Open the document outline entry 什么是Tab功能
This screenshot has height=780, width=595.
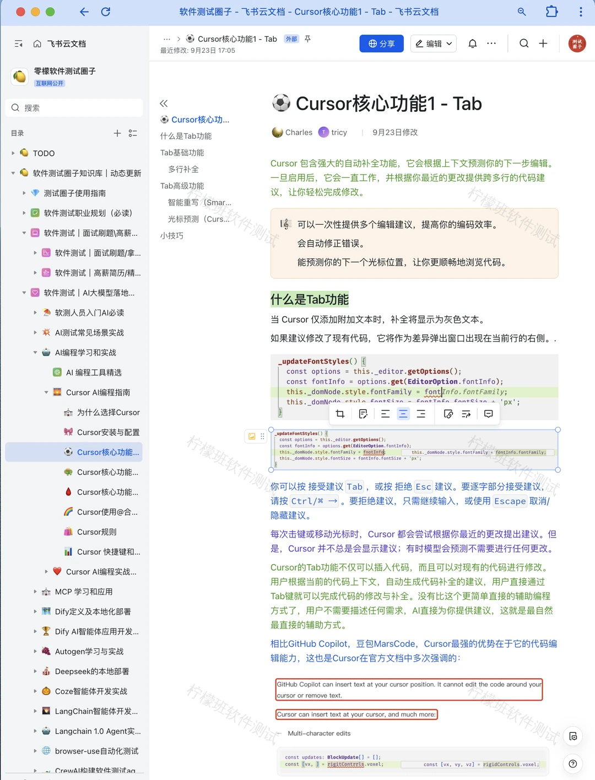[x=185, y=136]
